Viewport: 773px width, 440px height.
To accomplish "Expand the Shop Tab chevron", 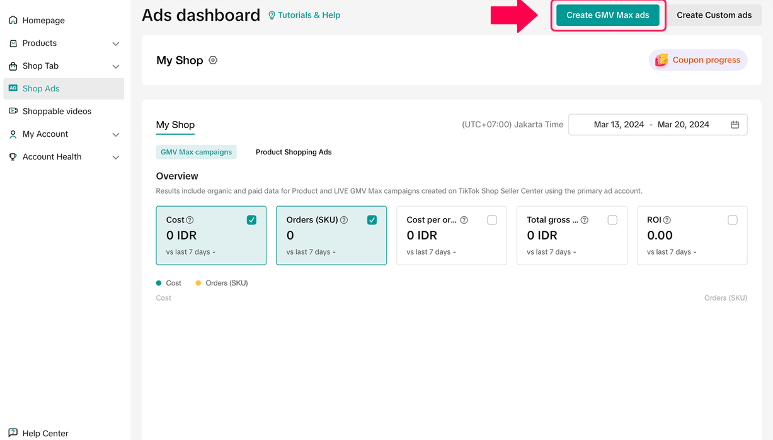I will coord(115,66).
